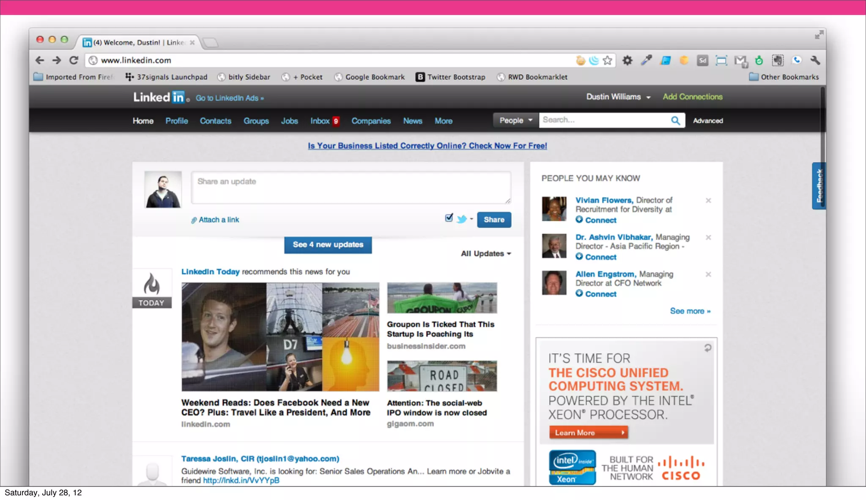Click the search magnifier icon

click(675, 121)
